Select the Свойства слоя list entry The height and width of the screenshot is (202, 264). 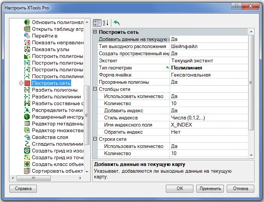point(50,137)
